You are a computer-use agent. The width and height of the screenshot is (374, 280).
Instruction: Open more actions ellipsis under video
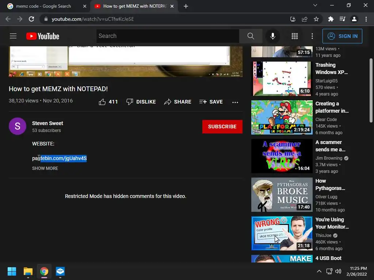click(x=235, y=102)
